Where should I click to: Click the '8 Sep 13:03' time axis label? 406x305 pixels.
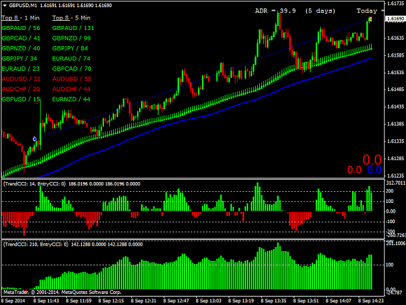pyautogui.click(x=209, y=301)
